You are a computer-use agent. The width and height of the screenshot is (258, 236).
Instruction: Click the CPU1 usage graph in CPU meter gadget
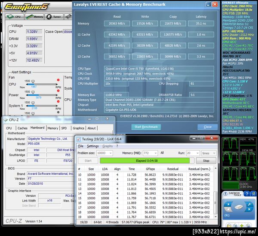230,159
